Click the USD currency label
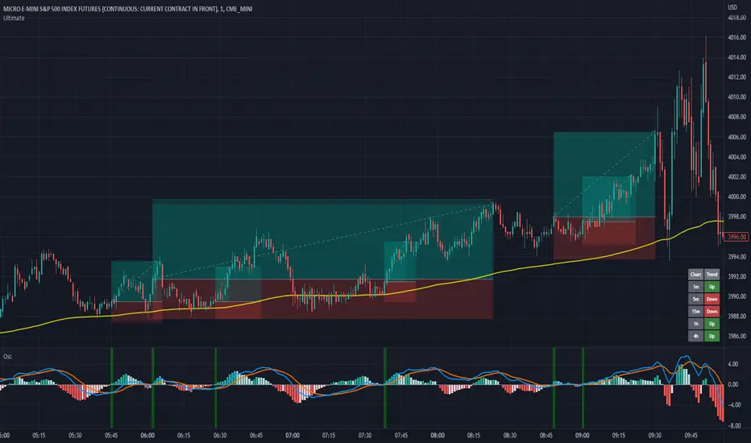The width and height of the screenshot is (751, 443). tap(732, 7)
